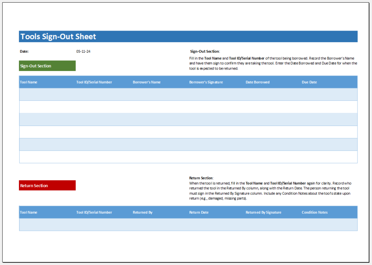Image resolution: width=372 pixels, height=265 pixels.
Task: Click the 'Borrower's Signature' column header
Action: [x=206, y=82]
